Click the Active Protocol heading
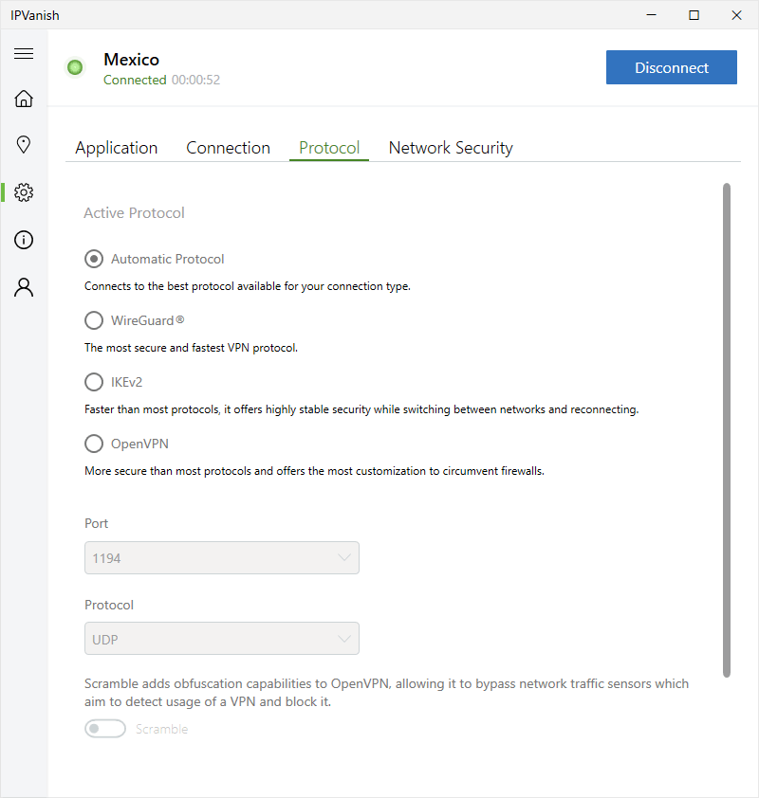 tap(134, 212)
